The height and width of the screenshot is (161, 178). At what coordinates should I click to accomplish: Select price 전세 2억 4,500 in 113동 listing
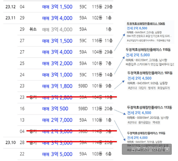[x=139, y=113]
